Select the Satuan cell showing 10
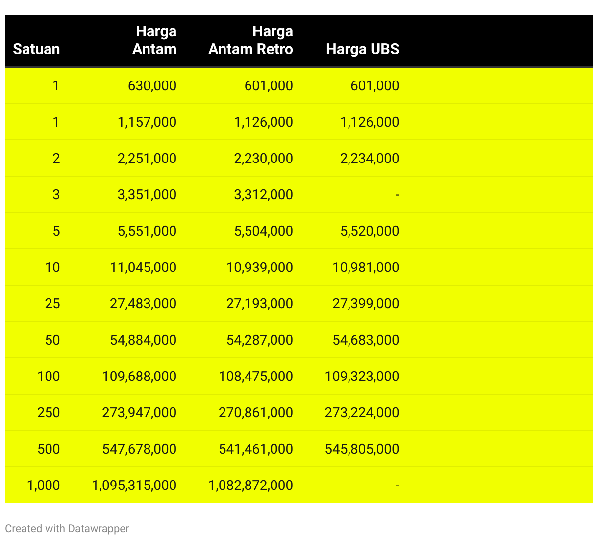 coord(52,268)
